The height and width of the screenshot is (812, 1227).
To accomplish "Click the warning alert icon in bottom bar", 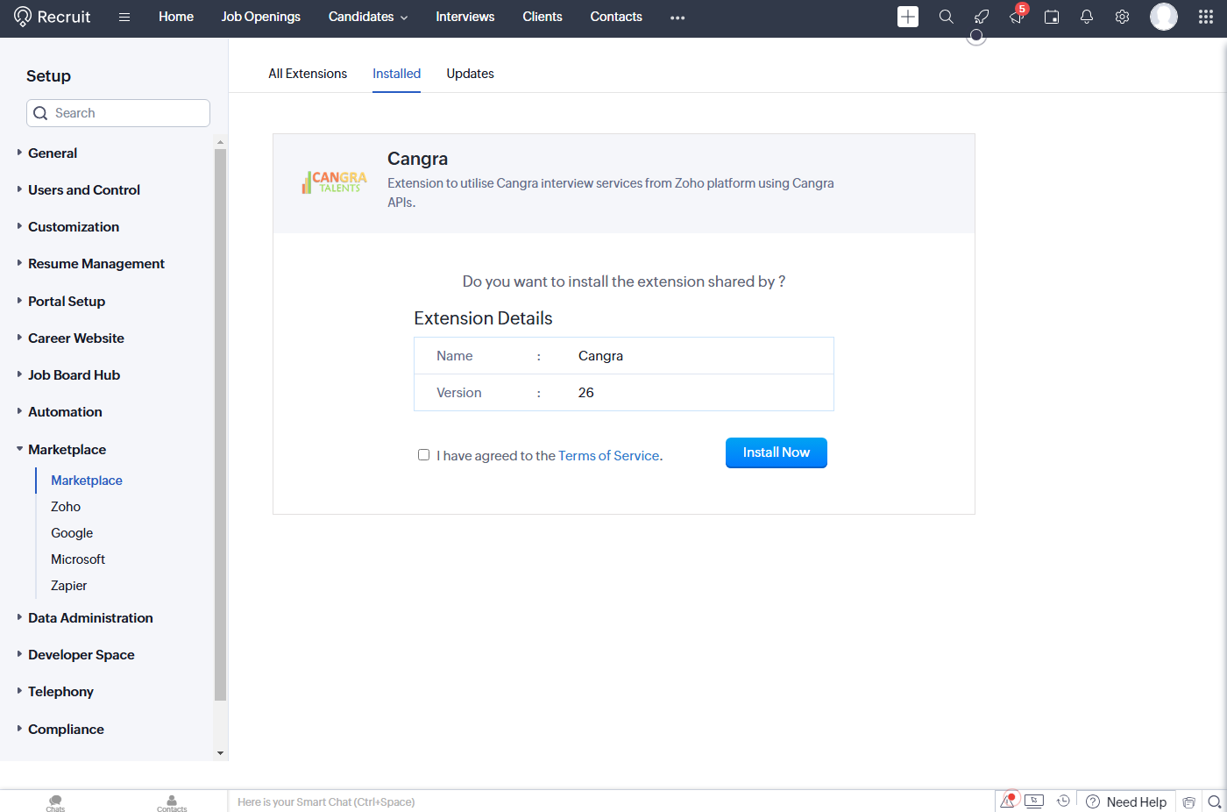I will point(1009,801).
